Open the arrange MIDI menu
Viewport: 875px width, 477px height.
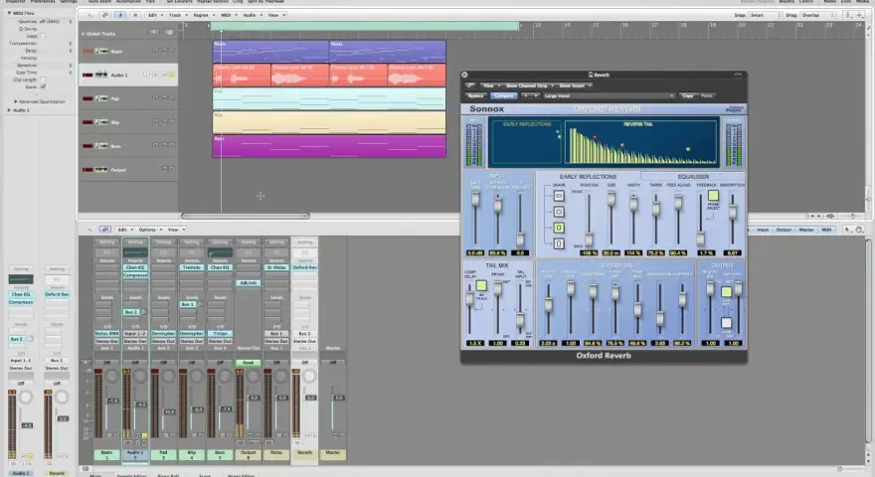[x=229, y=15]
